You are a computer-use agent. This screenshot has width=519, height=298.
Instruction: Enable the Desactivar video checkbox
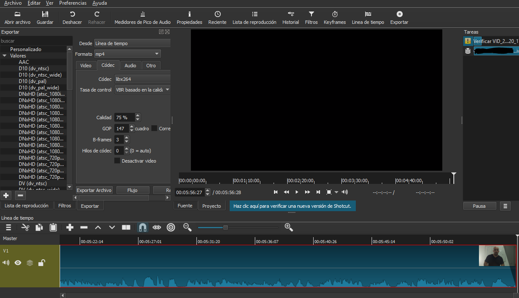click(x=117, y=161)
